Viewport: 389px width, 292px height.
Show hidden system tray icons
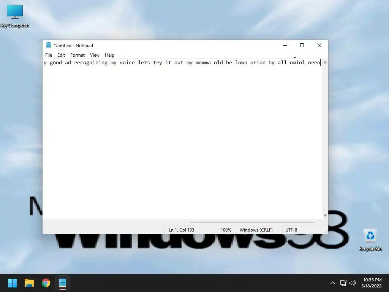point(333,283)
